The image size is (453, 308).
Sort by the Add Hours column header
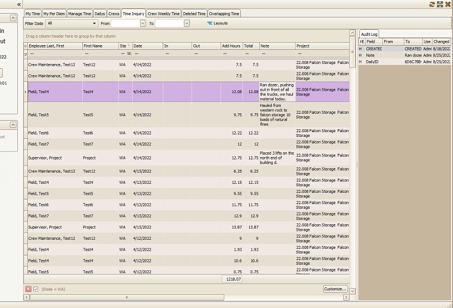[231, 46]
